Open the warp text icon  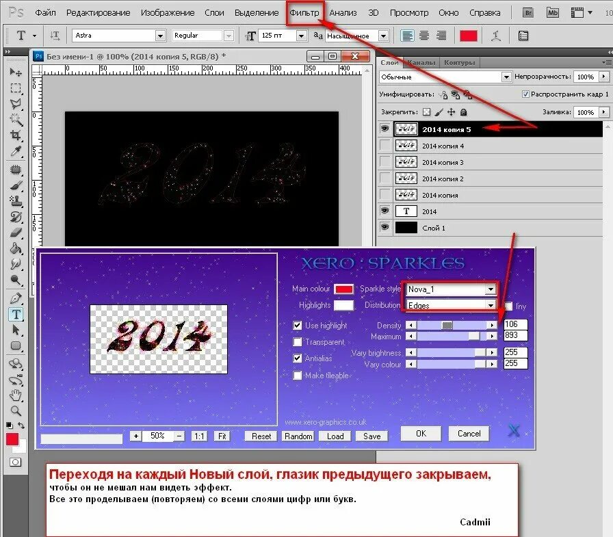point(496,36)
